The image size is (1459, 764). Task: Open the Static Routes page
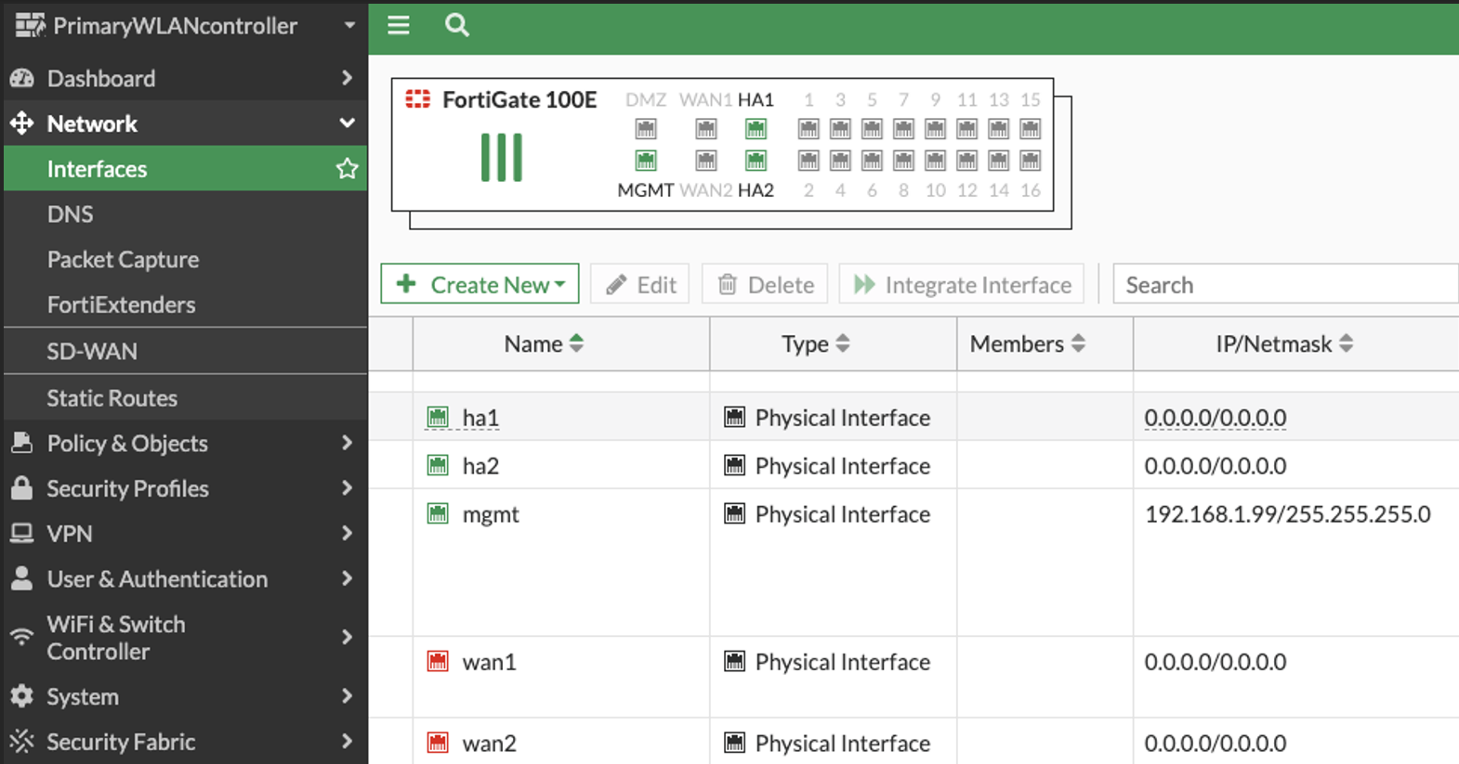tap(112, 398)
